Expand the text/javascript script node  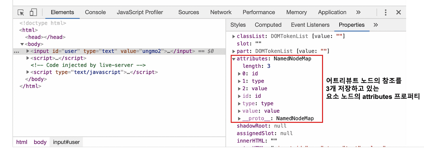(x=28, y=72)
